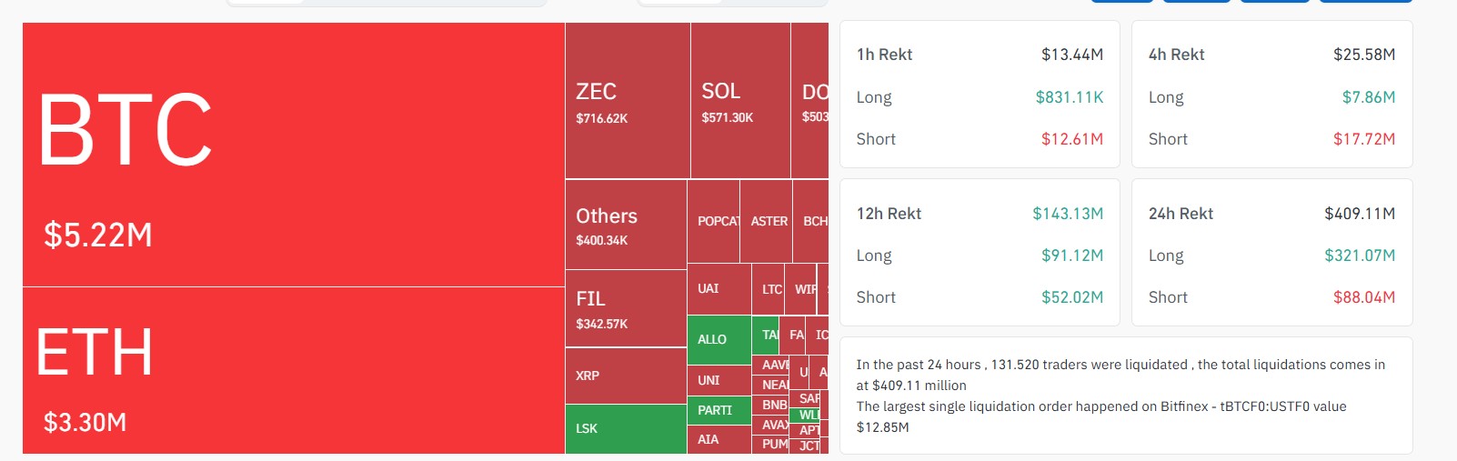Click the 12h Rekt card
Screen dimensions: 1457x461
pos(980,253)
